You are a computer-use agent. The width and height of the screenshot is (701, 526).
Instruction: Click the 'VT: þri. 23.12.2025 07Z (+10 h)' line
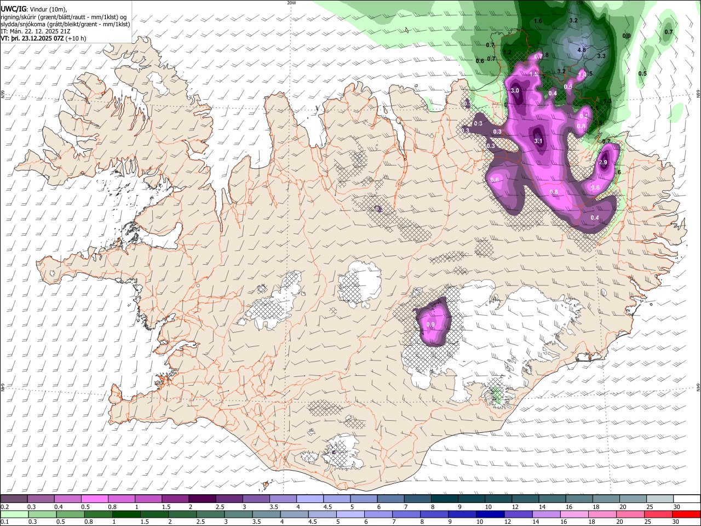[43, 38]
